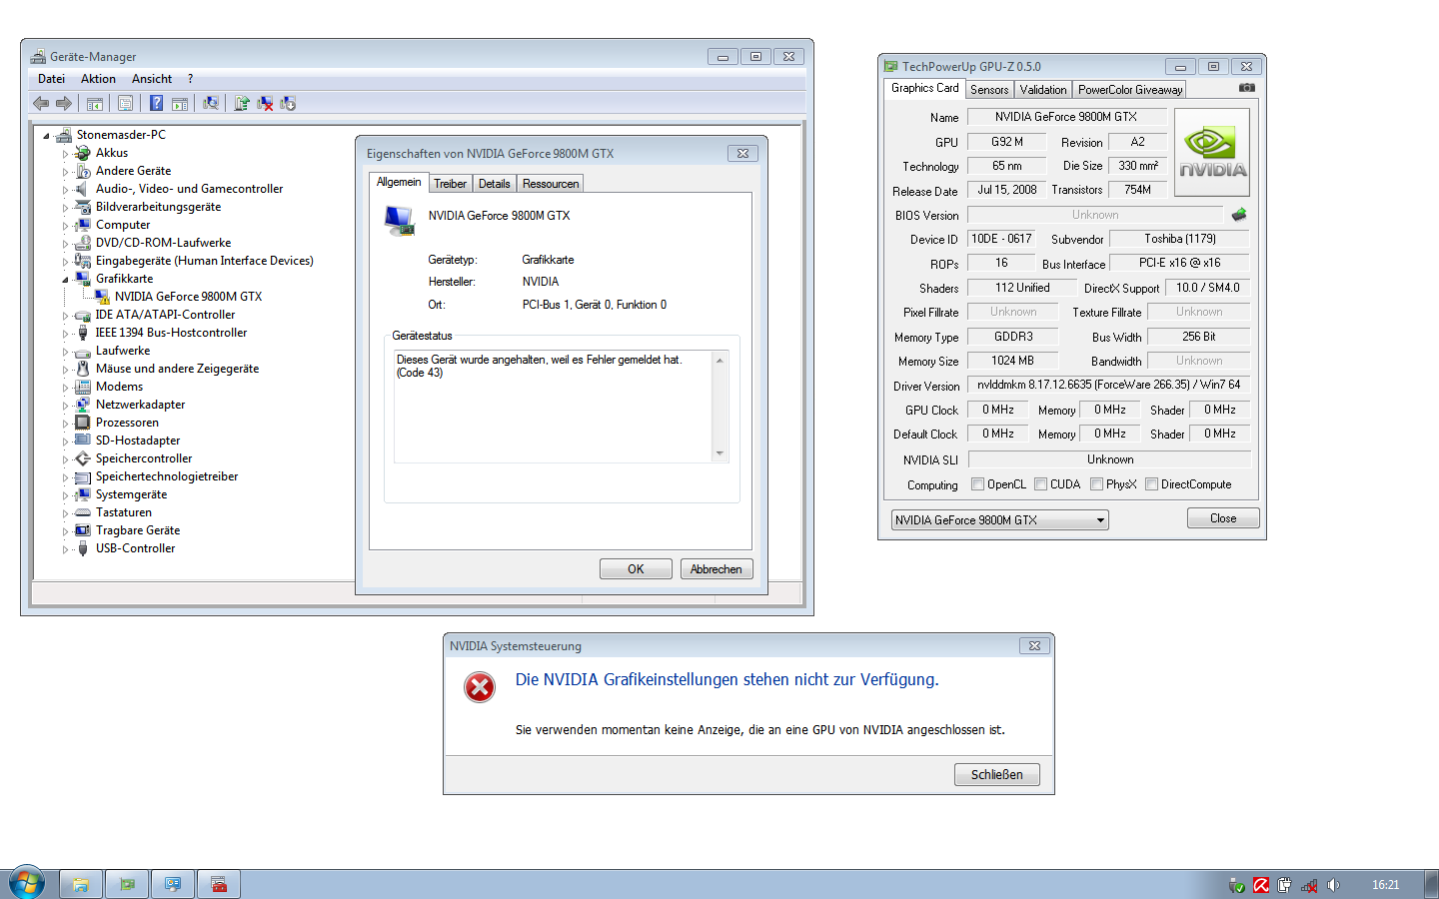Switch to the Details tab
This screenshot has height=899, width=1439.
tap(494, 184)
